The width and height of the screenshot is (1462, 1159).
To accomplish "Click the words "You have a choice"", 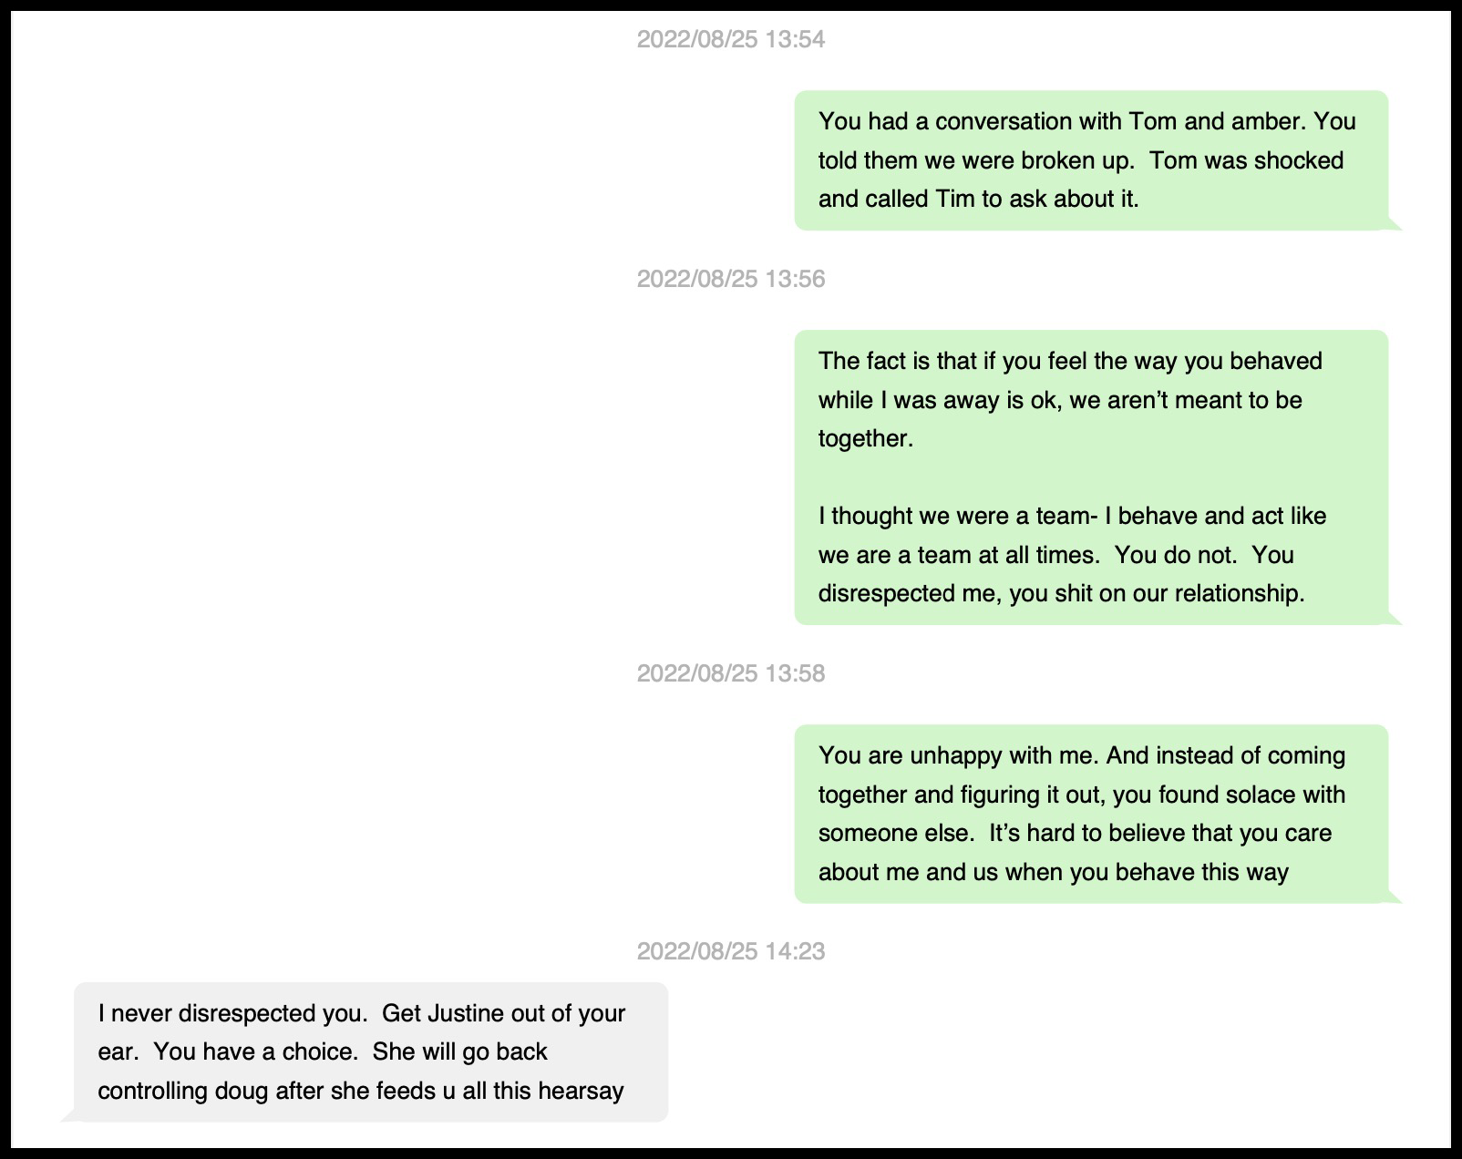I will pyautogui.click(x=253, y=1051).
